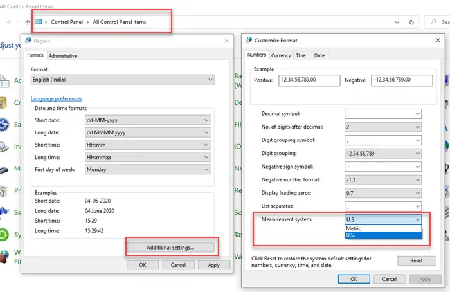Screen dimensions: 450x292
Task: Select U.S. in measurement list
Action: [383, 235]
